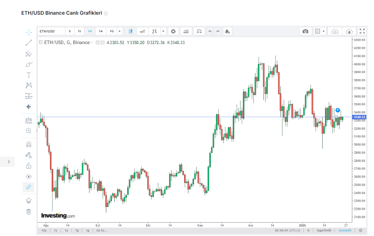The width and height of the screenshot is (374, 236).
Task: Open the prediction and measurement tools
Action: click(29, 96)
